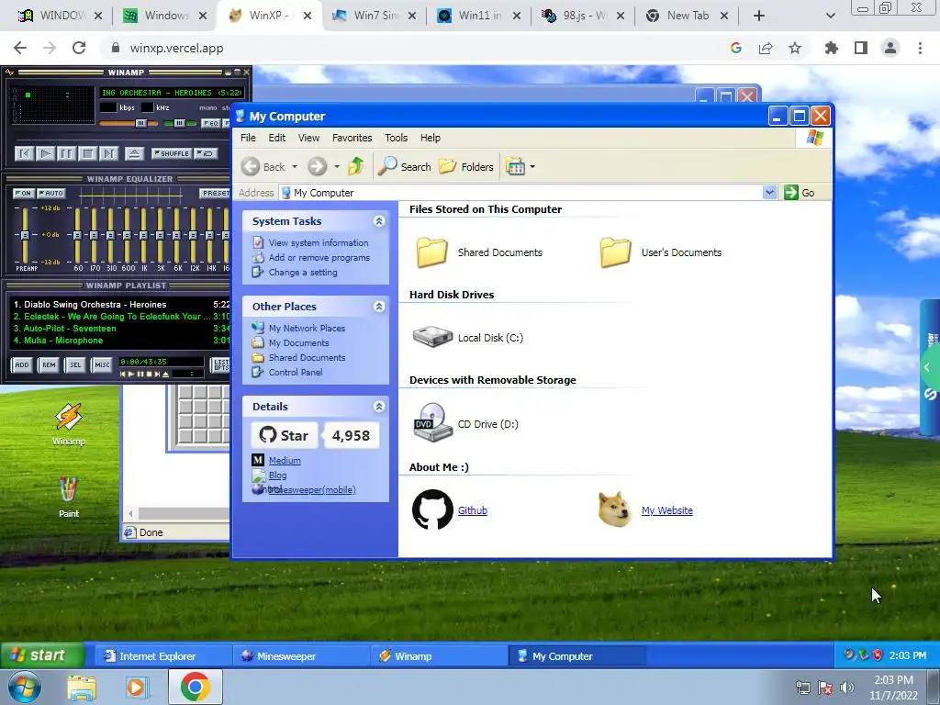Viewport: 940px width, 705px height.
Task: Select the User's Documents folder icon
Action: 616,252
